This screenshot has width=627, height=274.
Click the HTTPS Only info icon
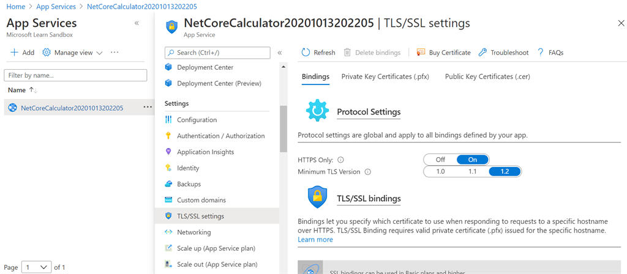340,160
